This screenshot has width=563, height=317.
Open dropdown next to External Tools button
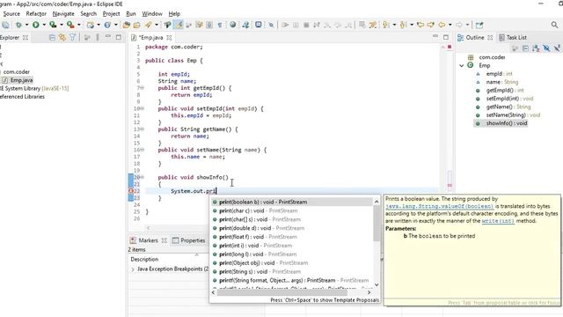pyautogui.click(x=79, y=25)
